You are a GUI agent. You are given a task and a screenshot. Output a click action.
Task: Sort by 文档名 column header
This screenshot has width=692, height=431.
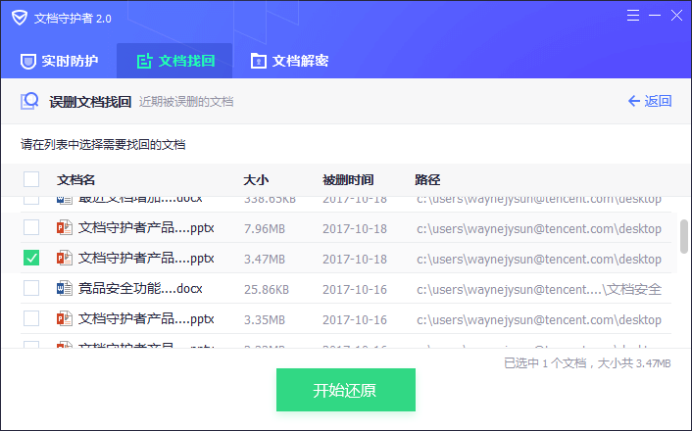tap(75, 180)
